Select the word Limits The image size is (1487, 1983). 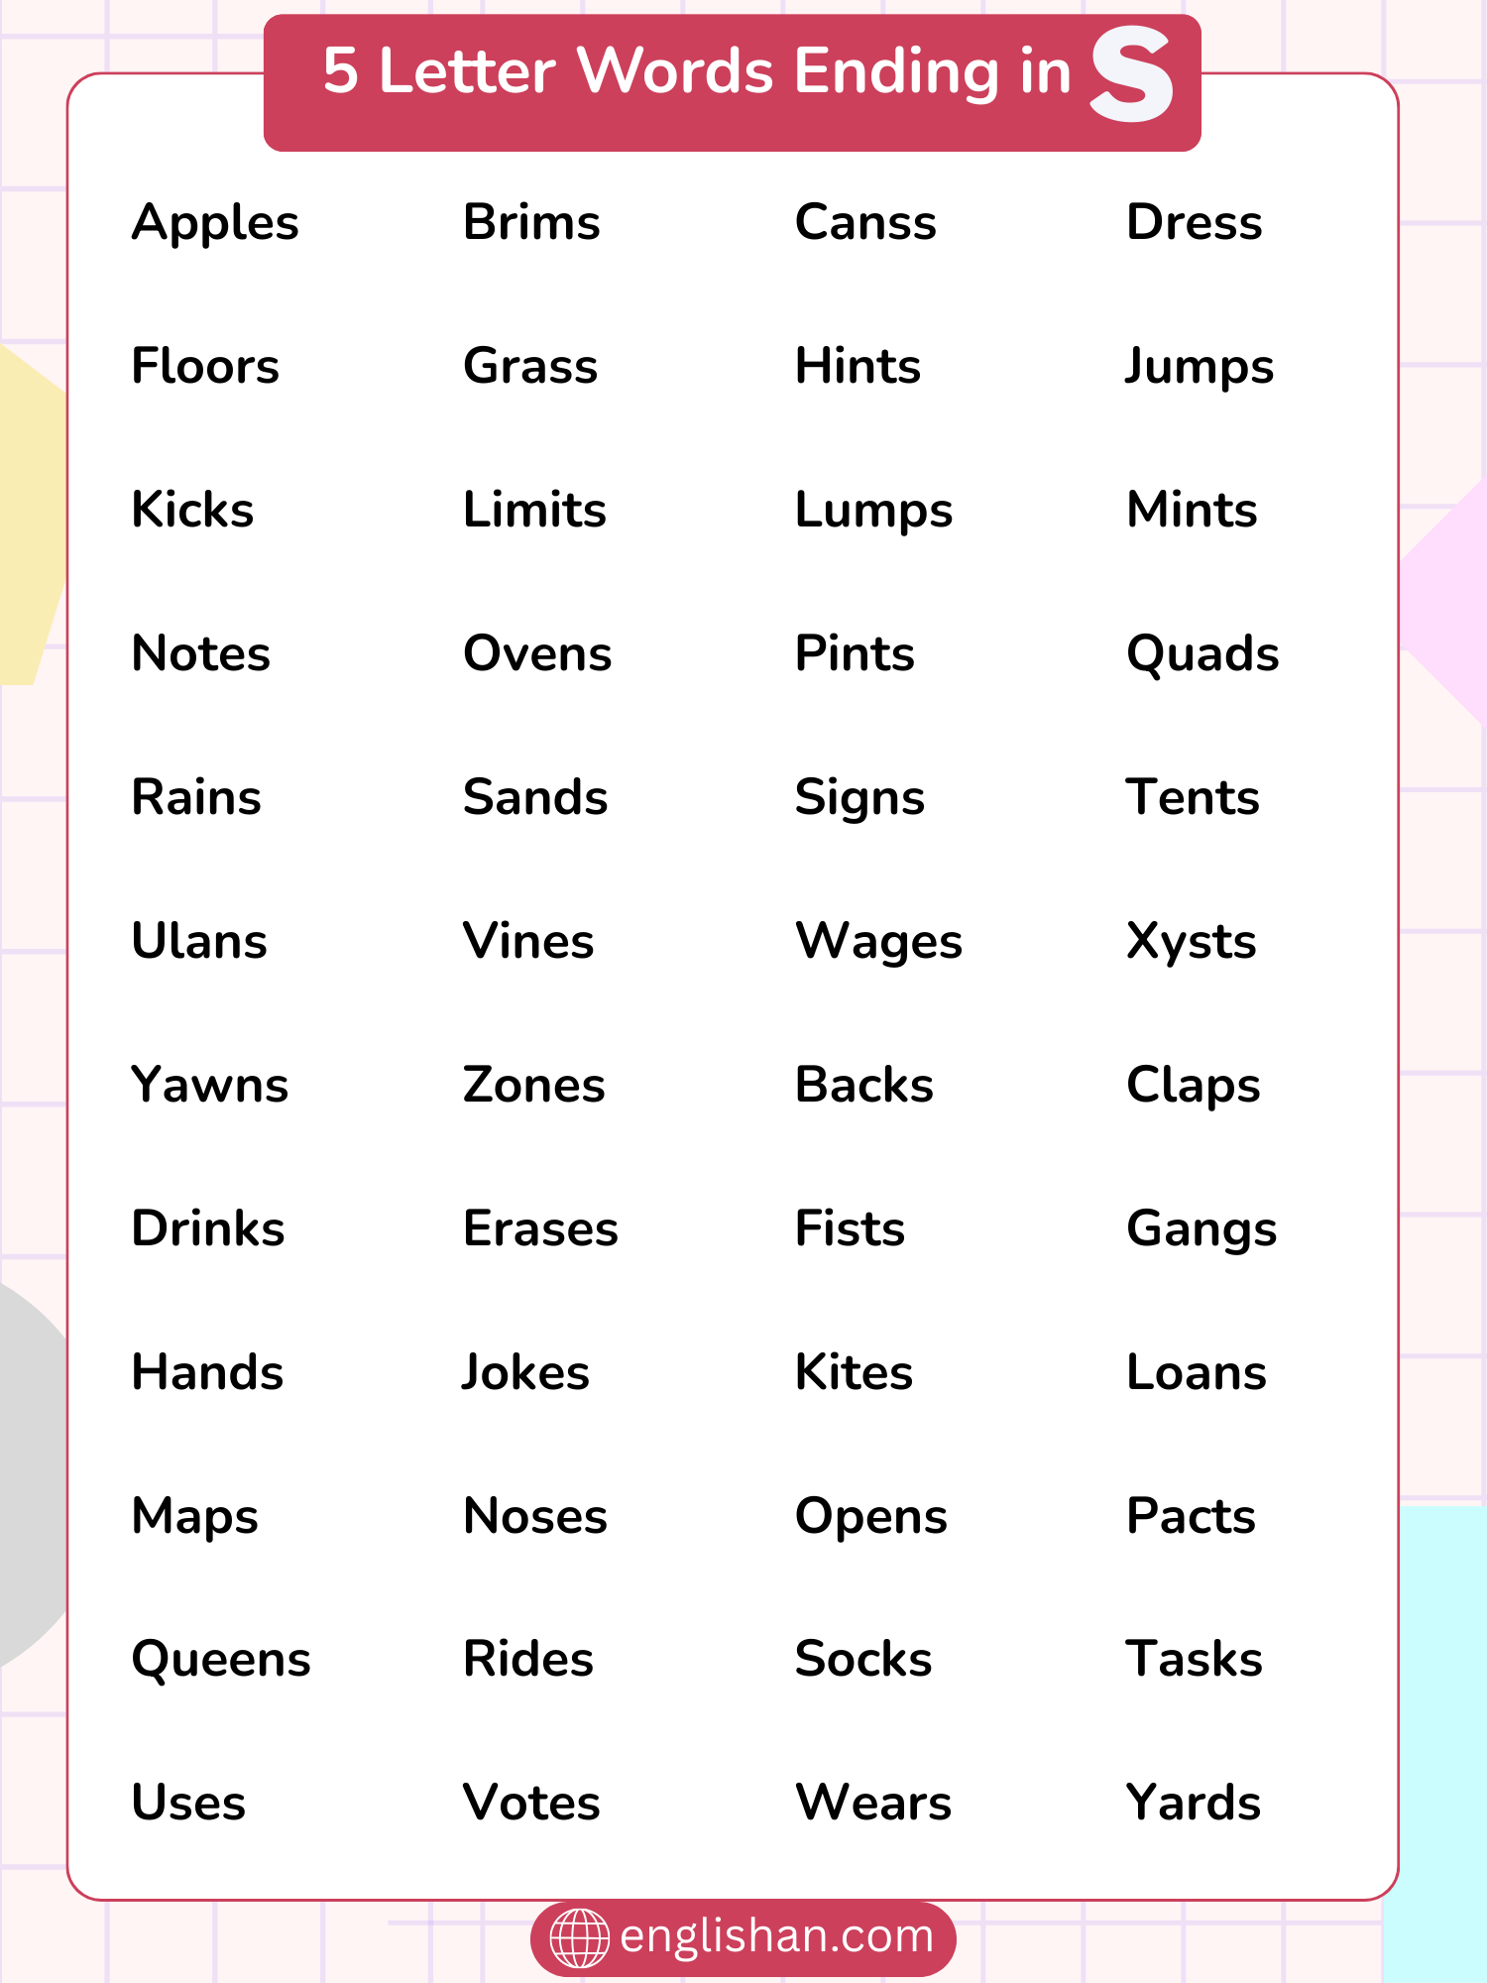pyautogui.click(x=534, y=511)
